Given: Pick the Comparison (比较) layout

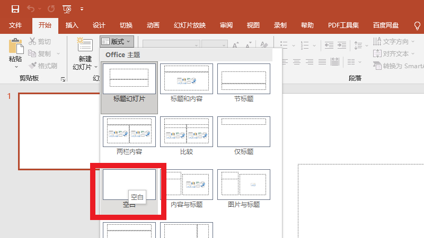Looking at the screenshot, I should tap(187, 132).
